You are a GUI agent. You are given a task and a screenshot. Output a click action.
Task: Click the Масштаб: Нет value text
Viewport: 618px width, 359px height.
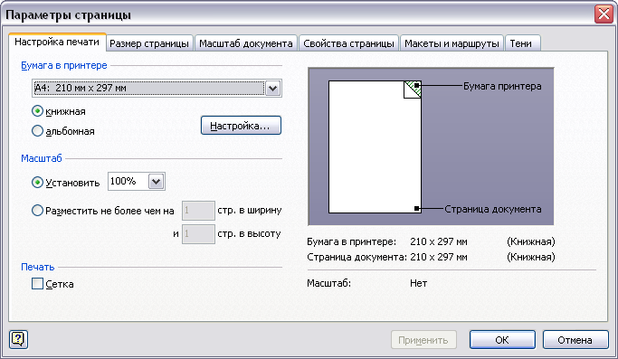tap(419, 283)
